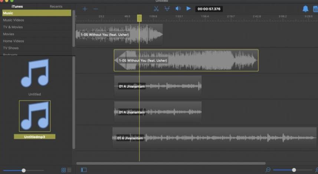Click the library list vertical scrollbar

coord(73,29)
